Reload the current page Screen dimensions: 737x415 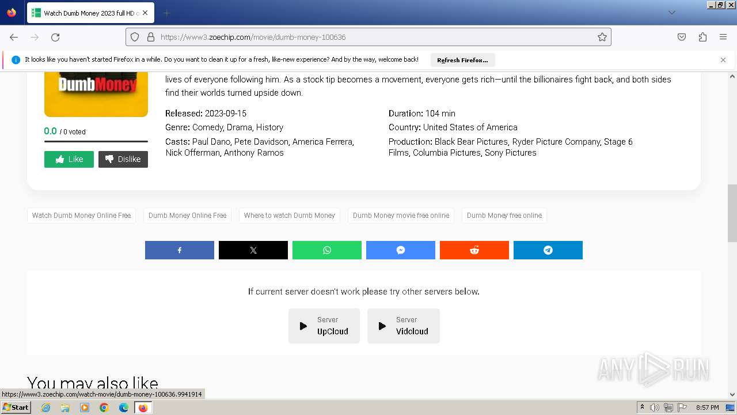point(55,37)
